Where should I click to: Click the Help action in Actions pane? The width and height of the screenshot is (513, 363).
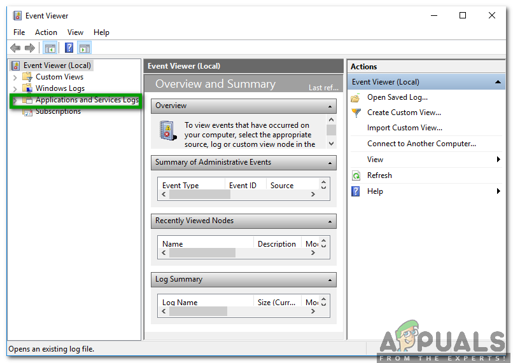click(x=375, y=191)
